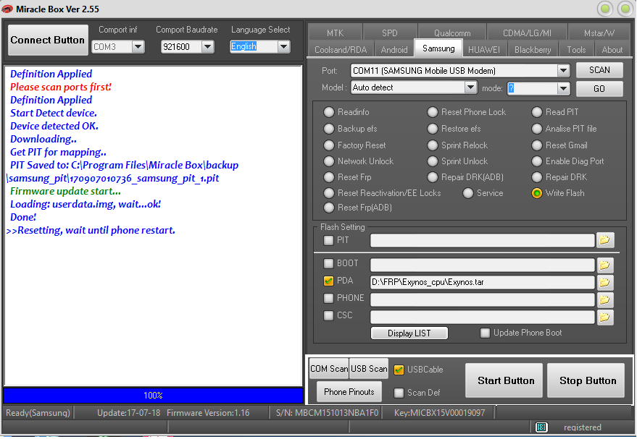Uncheck the PDA checkbox

coord(328,281)
